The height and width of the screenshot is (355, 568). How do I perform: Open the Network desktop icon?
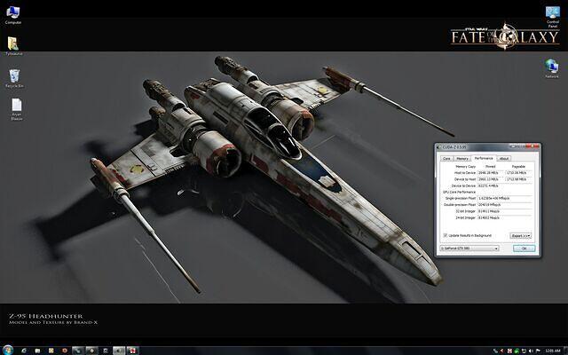pos(551,68)
